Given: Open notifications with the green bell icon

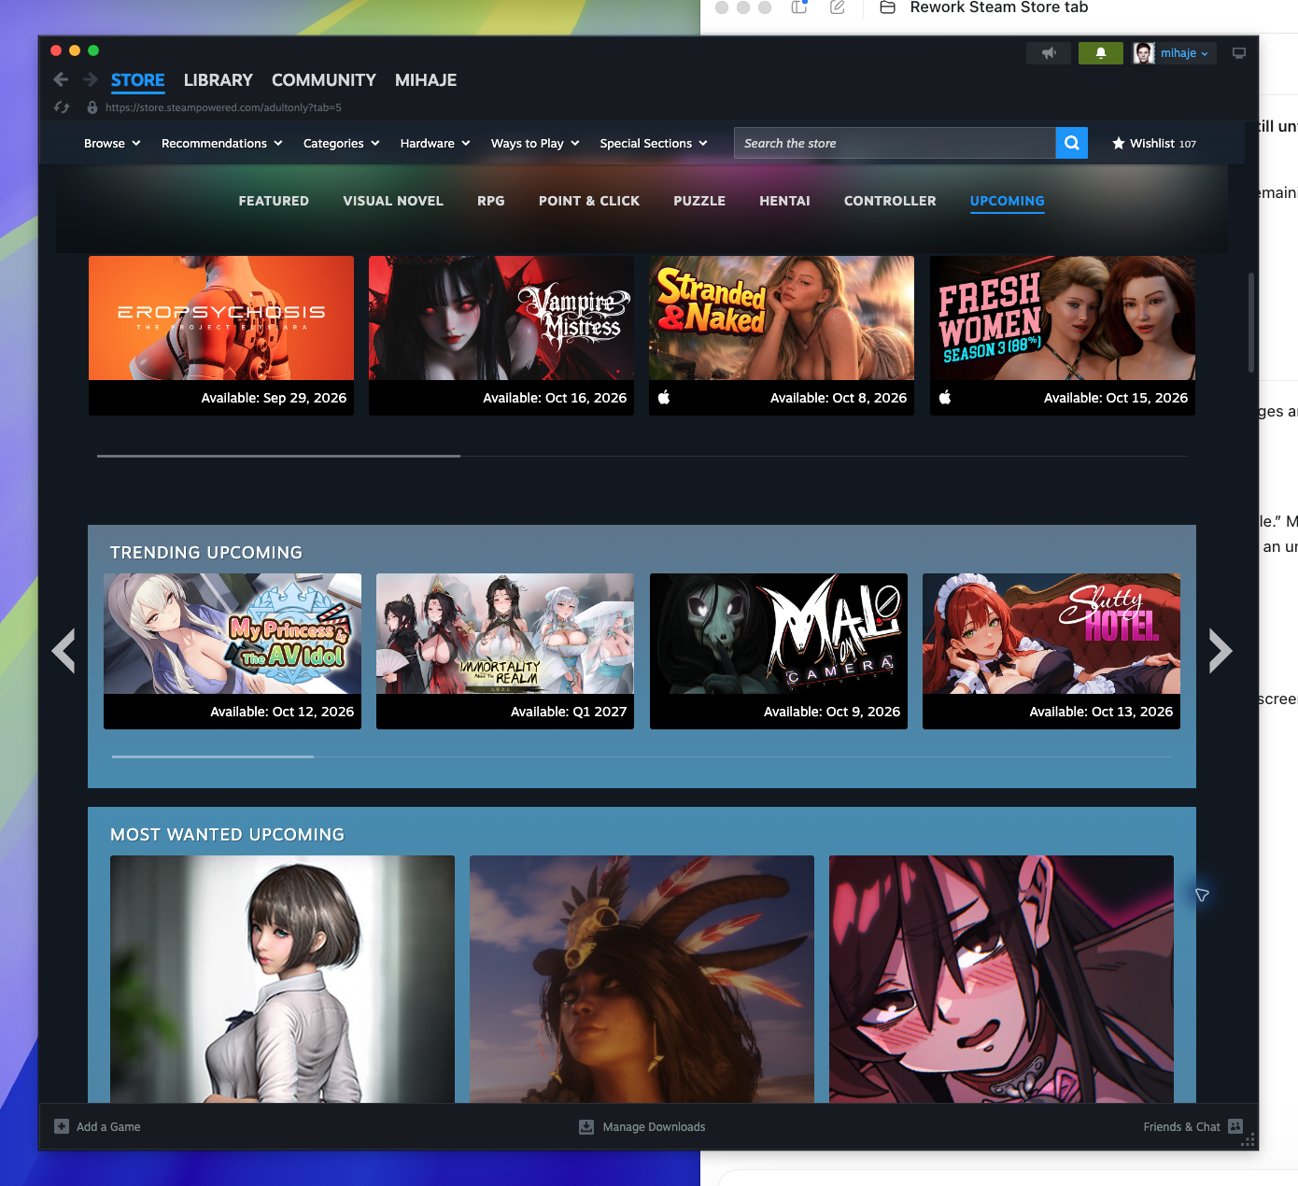Looking at the screenshot, I should click(x=1101, y=53).
